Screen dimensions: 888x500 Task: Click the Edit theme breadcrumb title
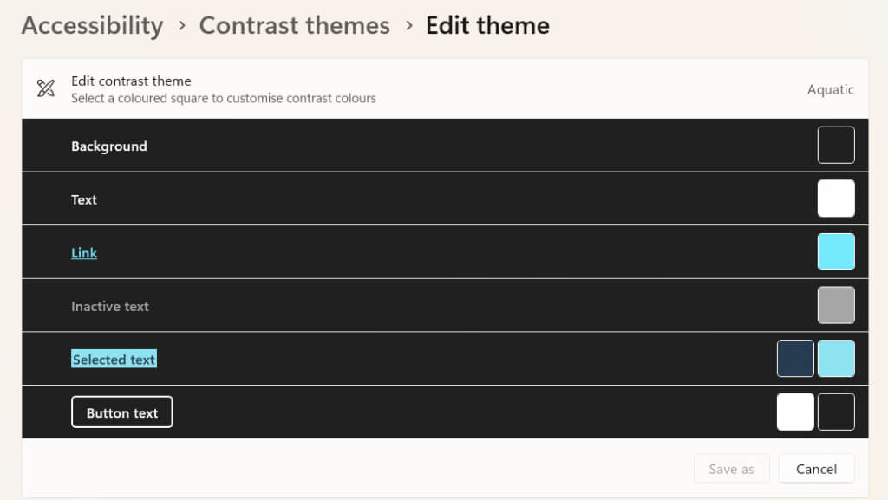point(487,26)
